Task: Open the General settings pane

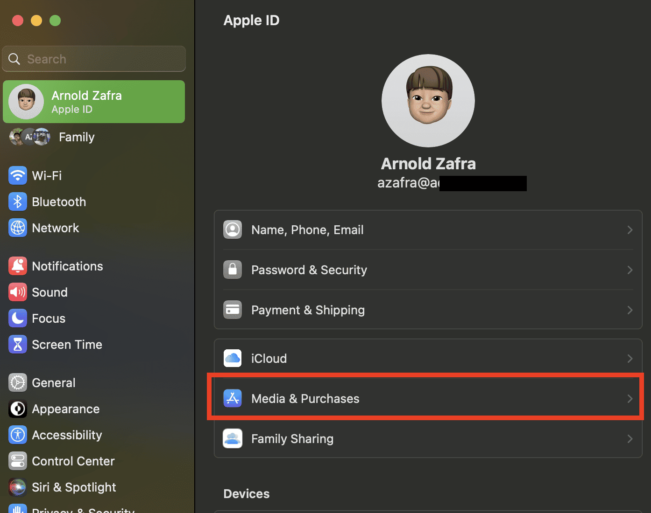Action: [53, 383]
